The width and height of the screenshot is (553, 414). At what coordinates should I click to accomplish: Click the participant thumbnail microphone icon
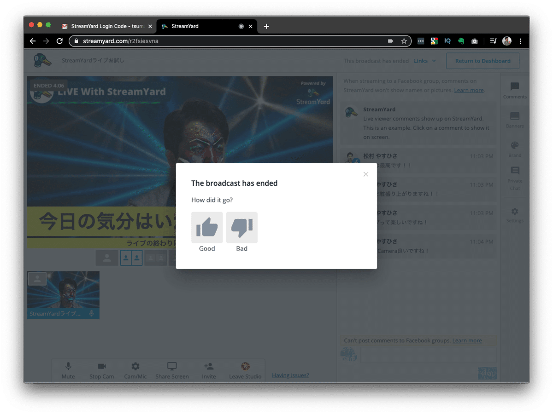(92, 314)
